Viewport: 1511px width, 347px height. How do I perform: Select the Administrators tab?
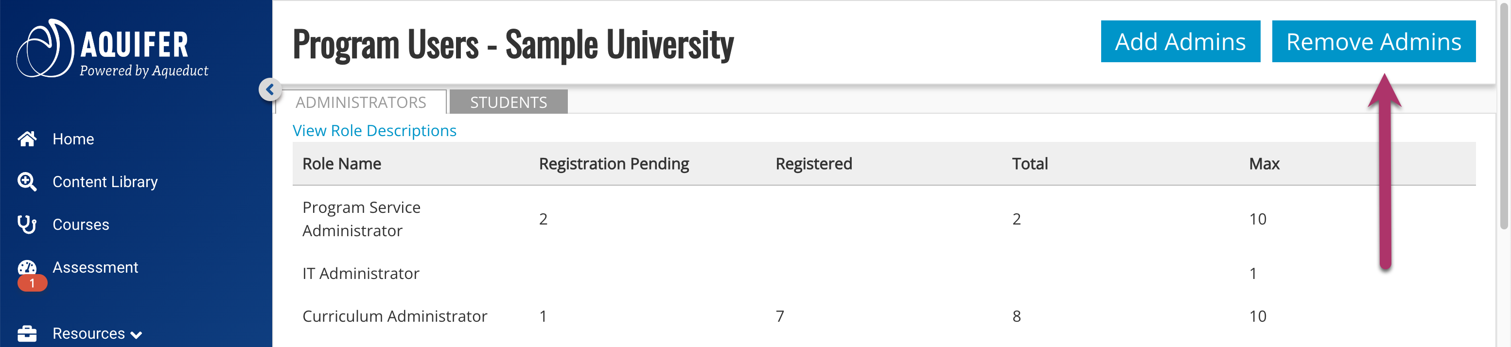(x=361, y=102)
